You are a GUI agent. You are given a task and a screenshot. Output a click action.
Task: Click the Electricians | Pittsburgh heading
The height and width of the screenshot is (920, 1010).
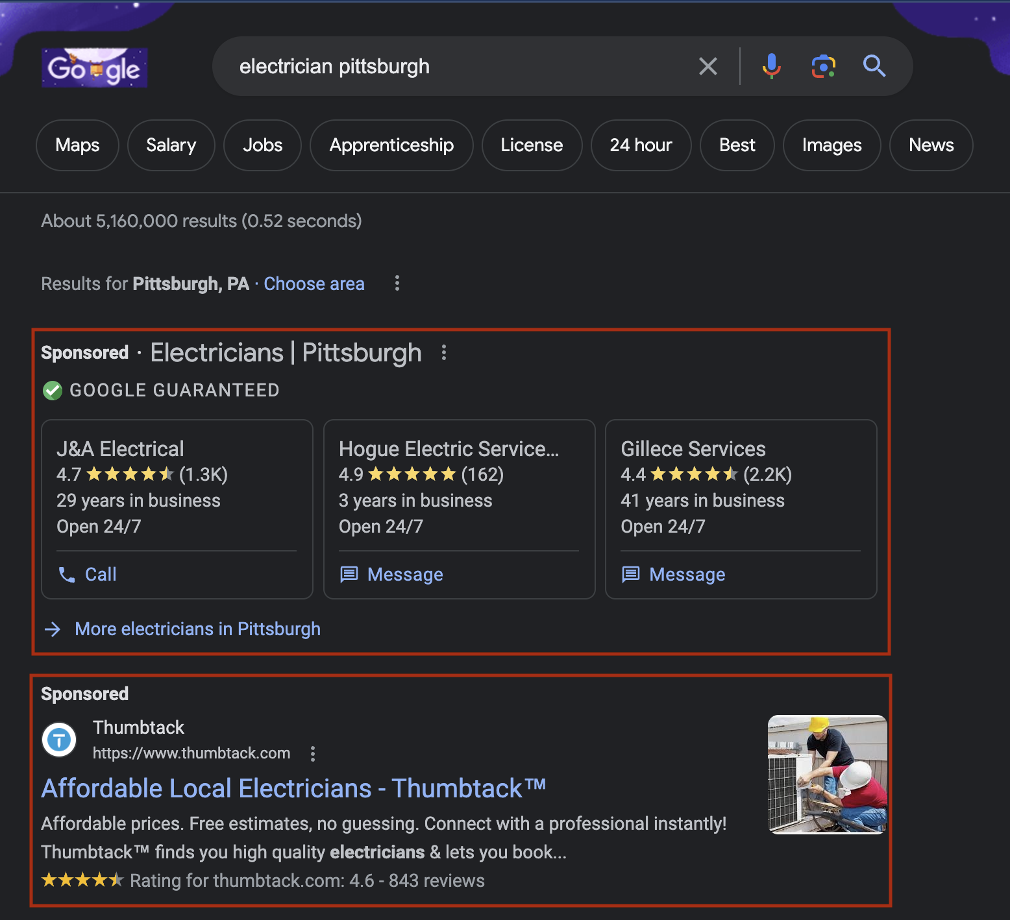pyautogui.click(x=286, y=353)
